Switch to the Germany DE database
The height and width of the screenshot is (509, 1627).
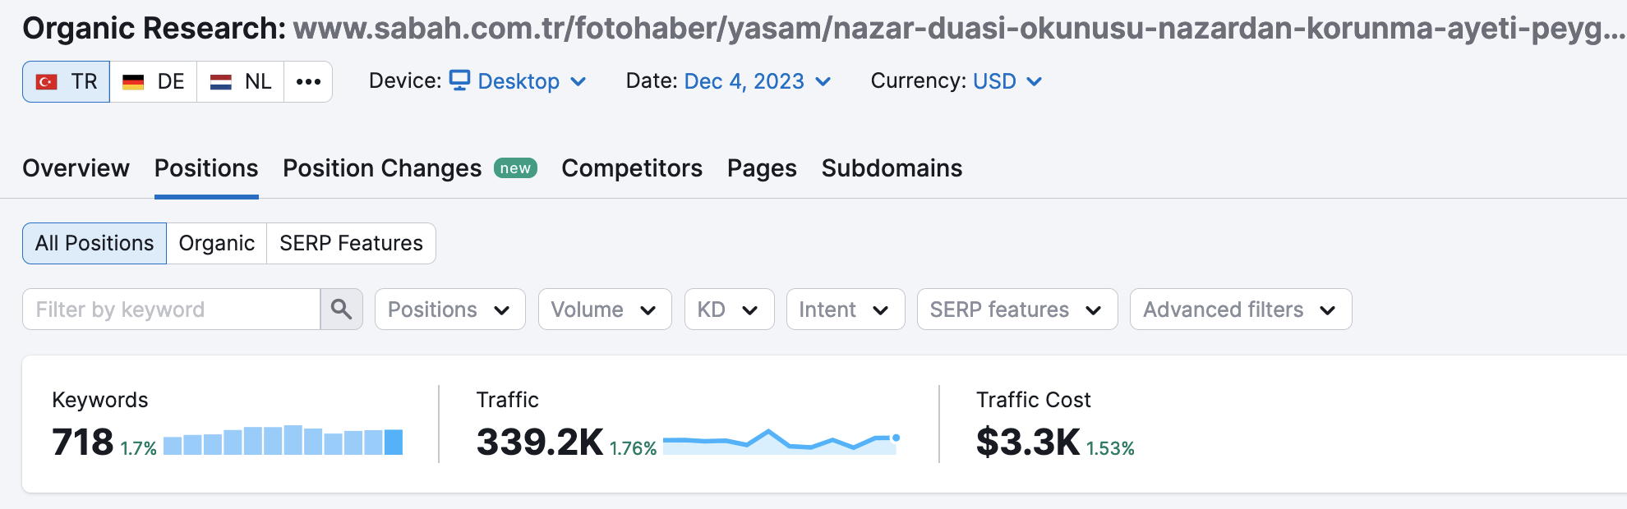pos(154,81)
